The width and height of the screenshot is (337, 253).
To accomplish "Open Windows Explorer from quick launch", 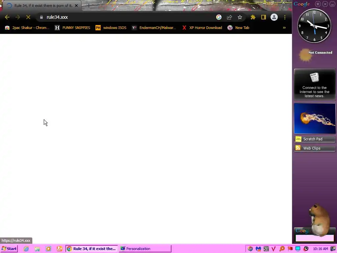I will tap(37, 249).
